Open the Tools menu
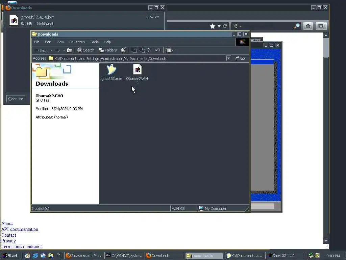Screen dimensions: 346x260 click(94, 42)
